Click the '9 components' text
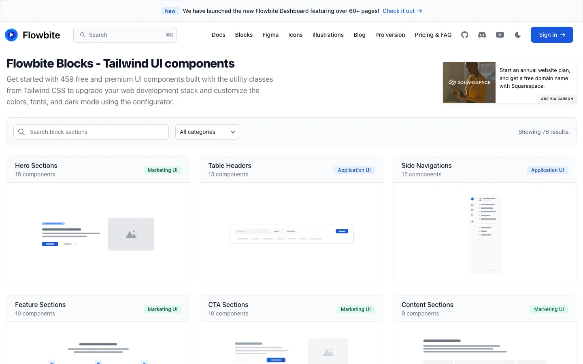 420,313
